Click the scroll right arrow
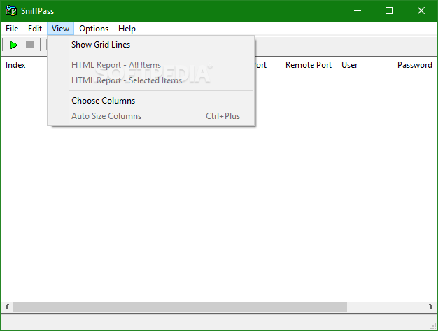This screenshot has width=438, height=331. point(431,307)
